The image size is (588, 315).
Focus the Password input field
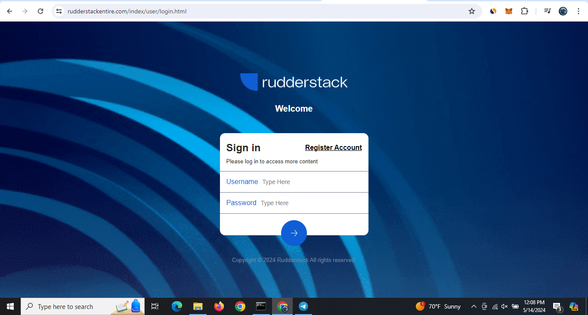[294, 203]
